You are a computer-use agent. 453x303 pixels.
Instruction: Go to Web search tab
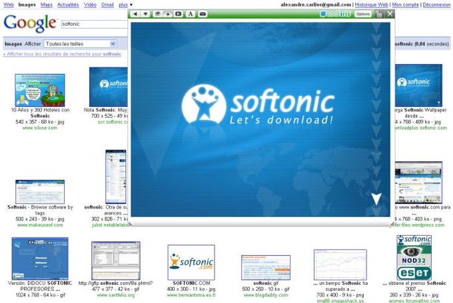(x=9, y=5)
